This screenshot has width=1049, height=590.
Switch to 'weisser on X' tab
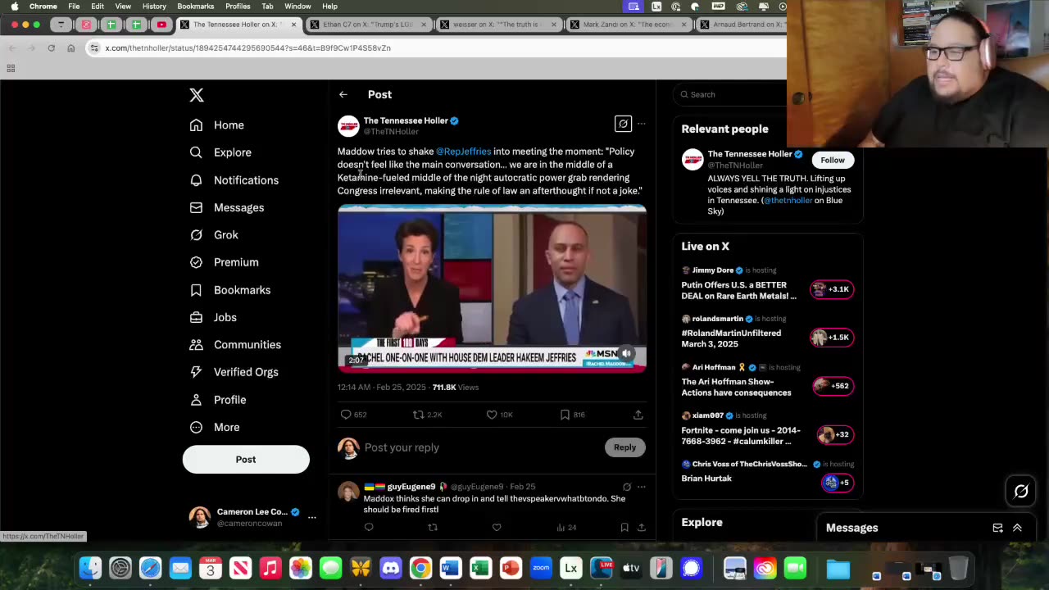click(x=498, y=25)
